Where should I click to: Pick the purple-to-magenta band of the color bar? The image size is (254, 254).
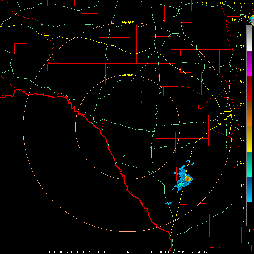[x=249, y=63]
